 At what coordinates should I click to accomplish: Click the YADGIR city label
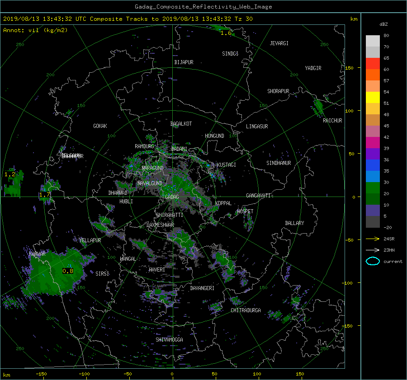pos(313,68)
